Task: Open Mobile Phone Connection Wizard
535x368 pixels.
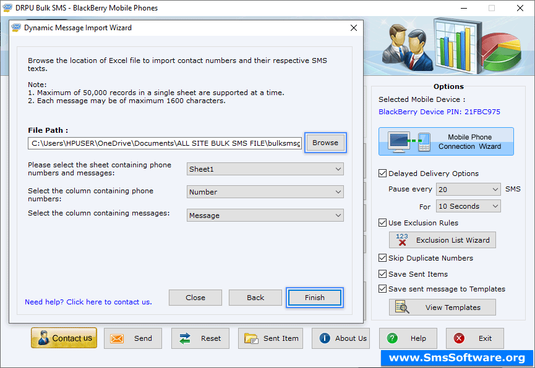Action: click(446, 141)
